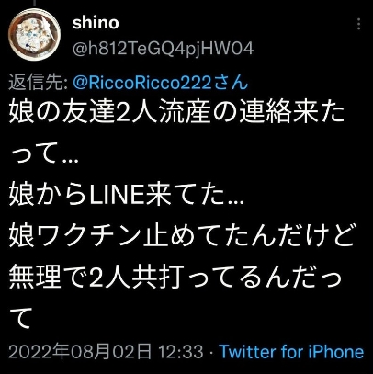The width and height of the screenshot is (373, 374).
Task: Open shino's round profile avatar
Action: point(35,34)
